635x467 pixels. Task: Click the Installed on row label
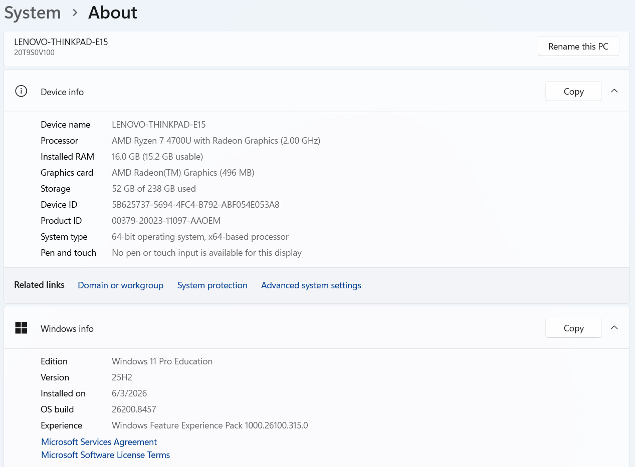click(x=63, y=393)
